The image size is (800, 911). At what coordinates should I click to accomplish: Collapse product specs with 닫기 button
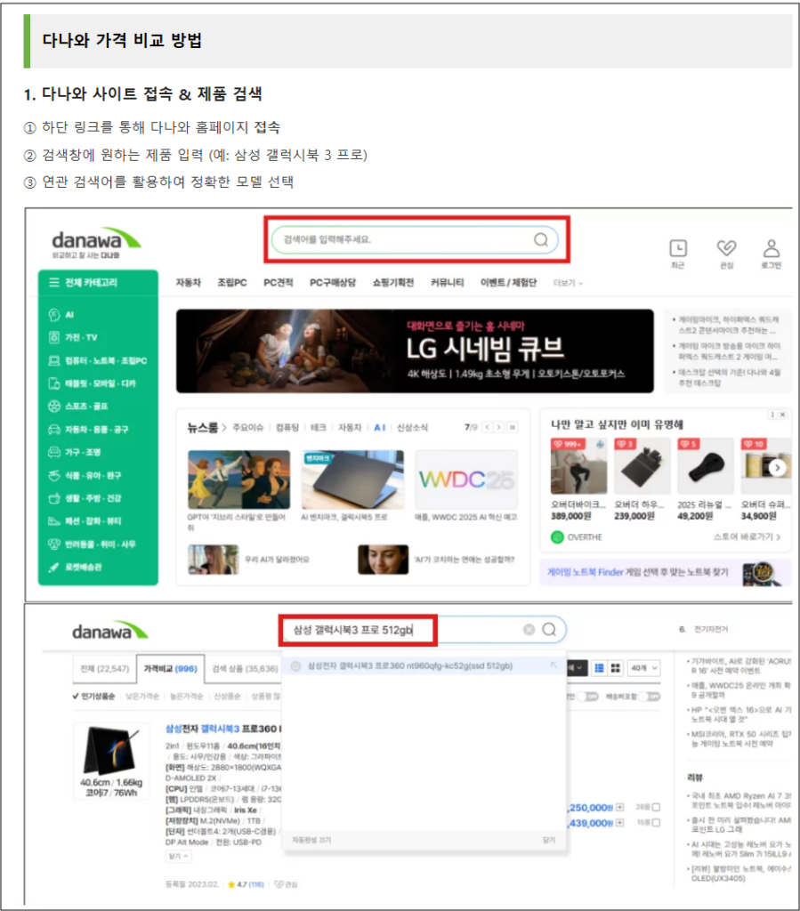click(178, 857)
